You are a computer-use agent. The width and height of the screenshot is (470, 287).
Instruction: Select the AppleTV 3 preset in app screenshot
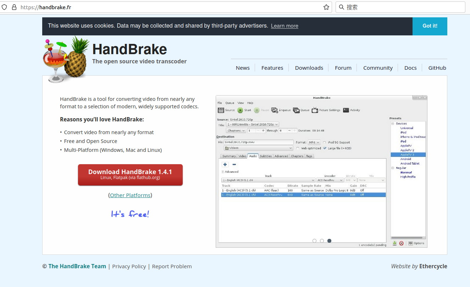tap(408, 155)
